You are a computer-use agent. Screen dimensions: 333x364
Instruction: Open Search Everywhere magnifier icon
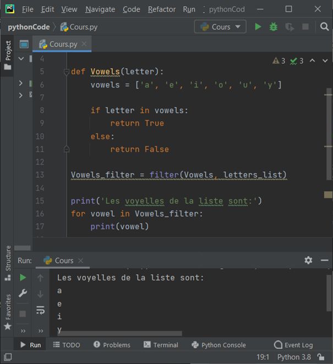324,26
